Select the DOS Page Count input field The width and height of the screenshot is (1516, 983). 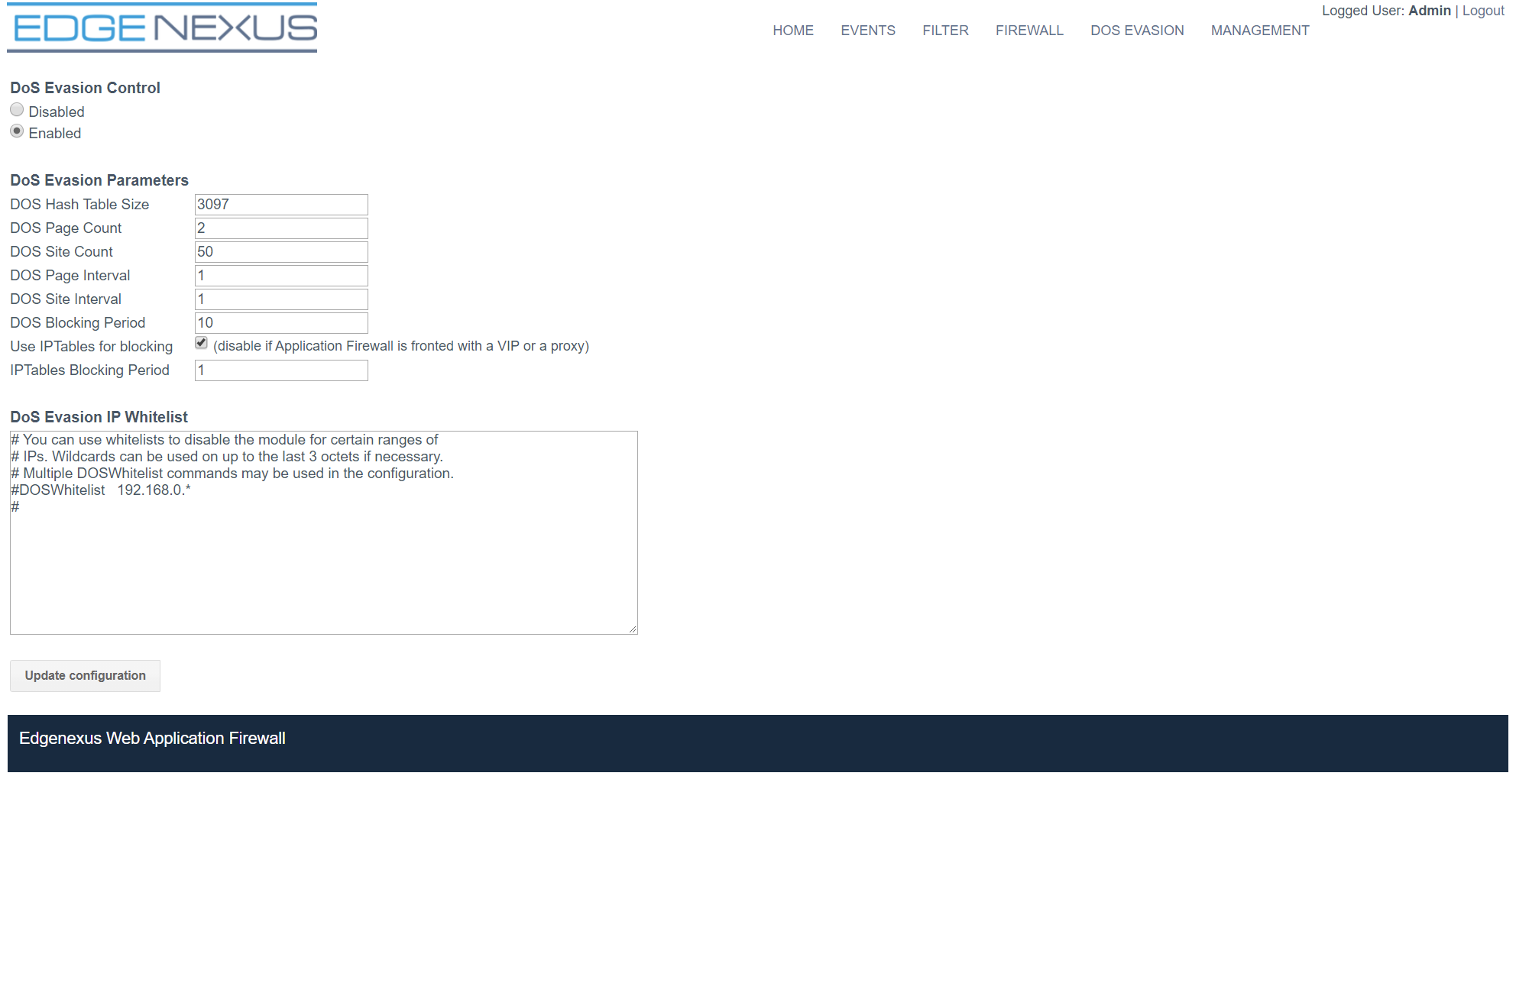click(x=280, y=228)
